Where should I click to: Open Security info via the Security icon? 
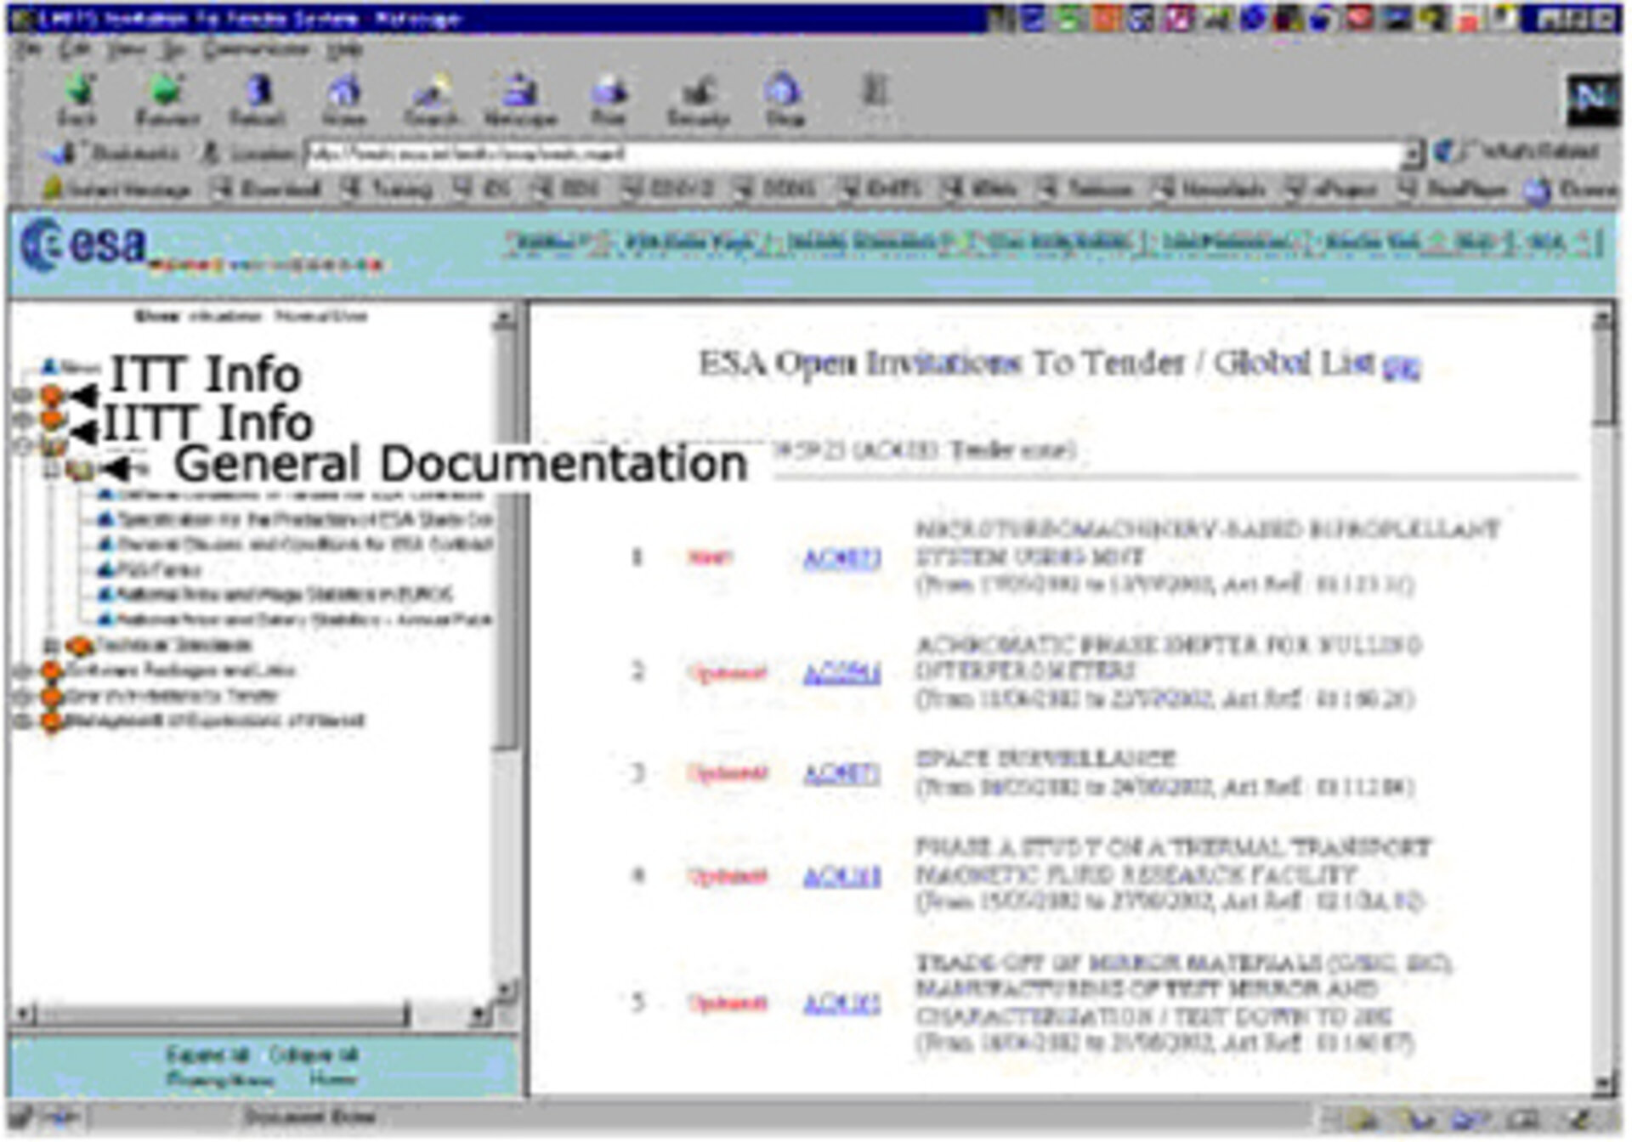click(697, 93)
